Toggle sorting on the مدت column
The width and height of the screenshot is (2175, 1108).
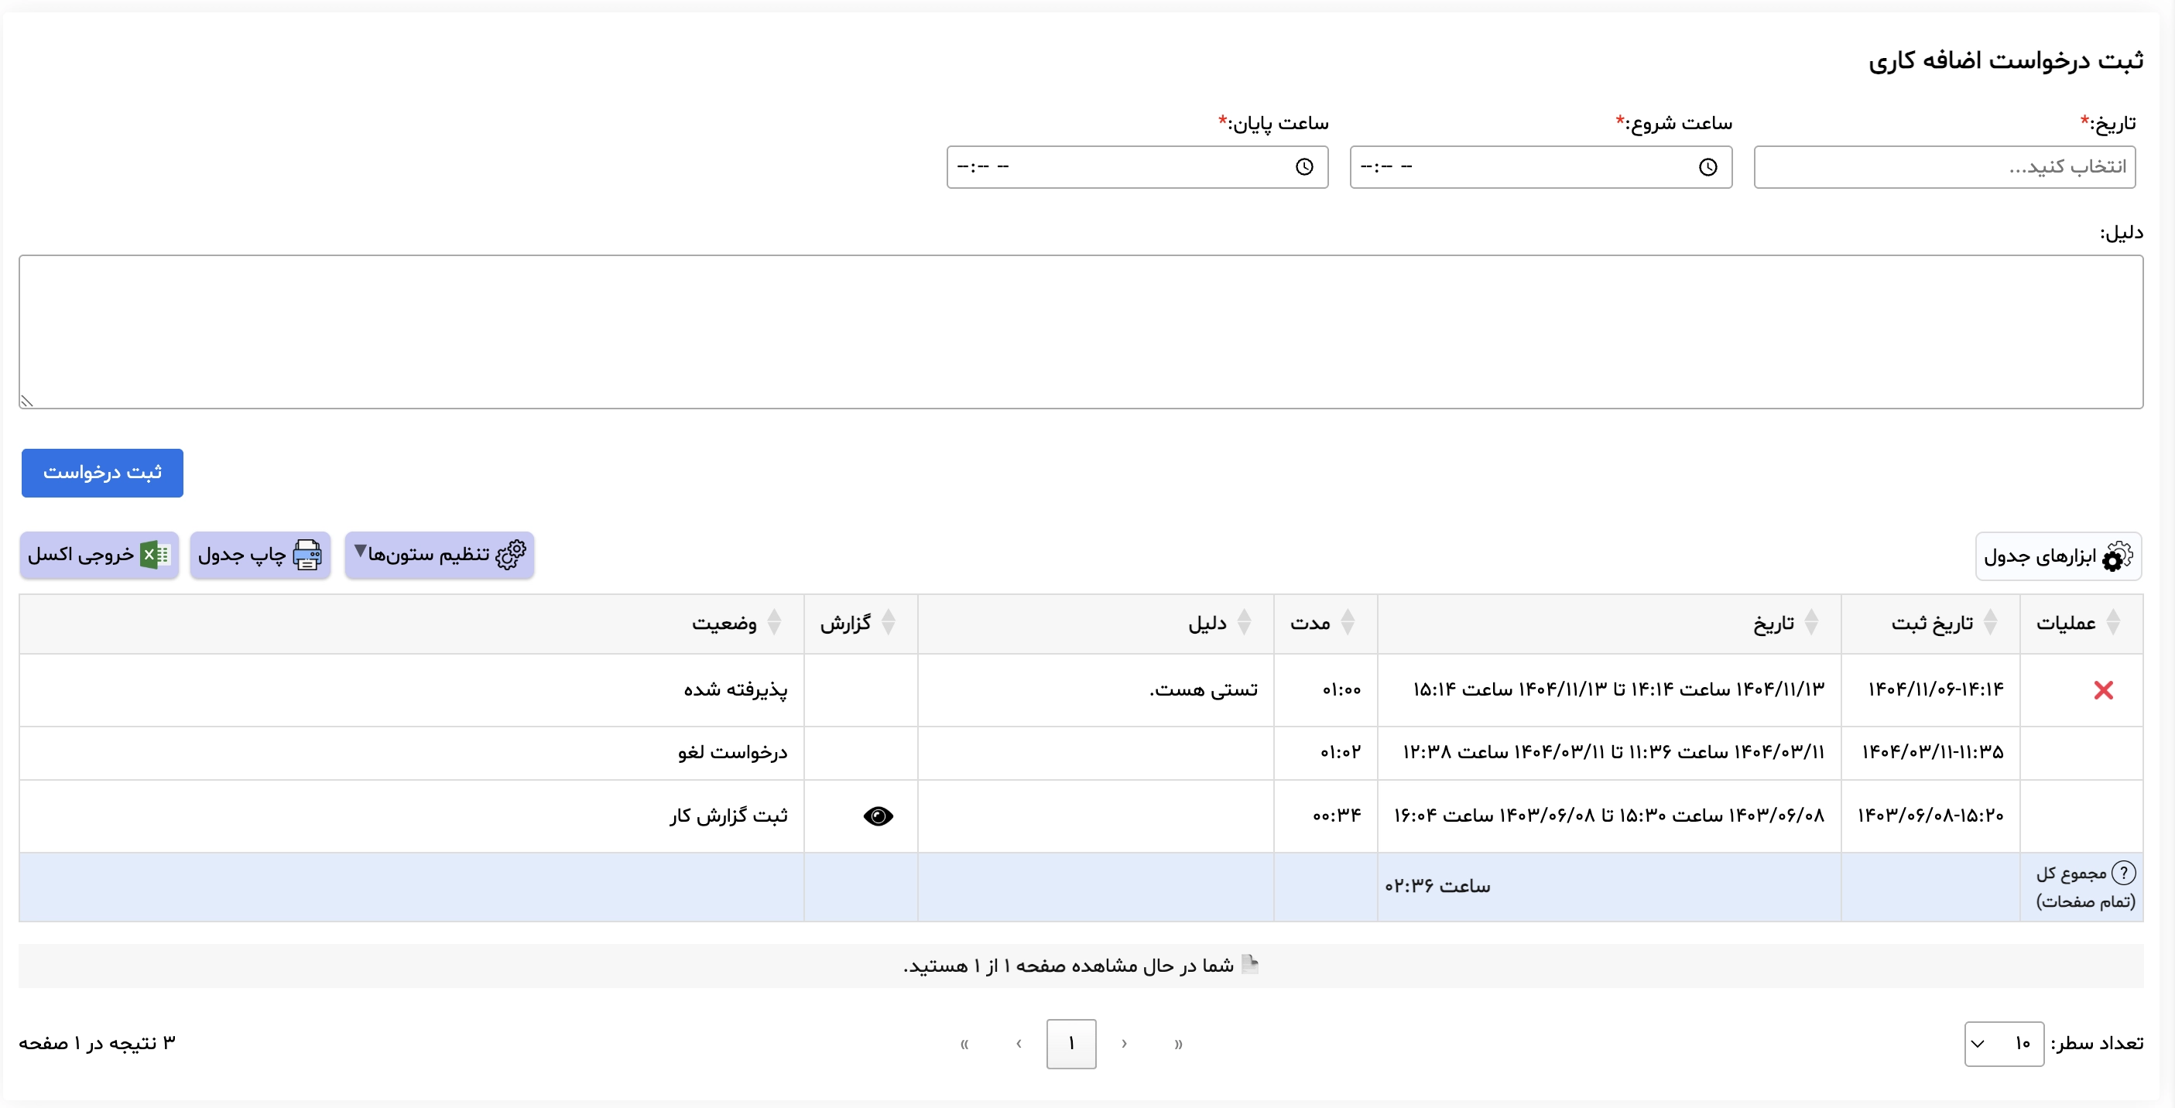pos(1349,623)
